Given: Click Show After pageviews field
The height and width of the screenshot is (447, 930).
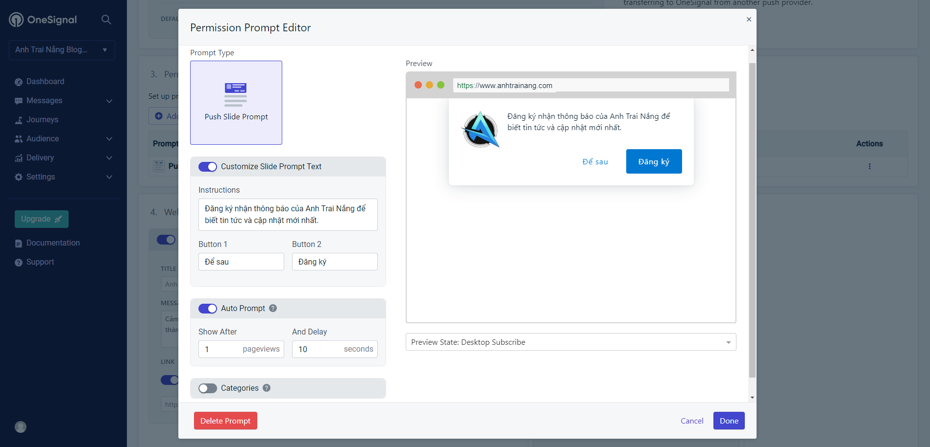Looking at the screenshot, I should click(x=241, y=349).
